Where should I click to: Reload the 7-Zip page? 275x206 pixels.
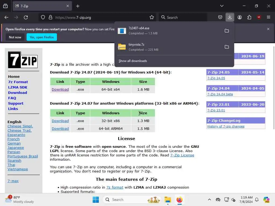click(x=26, y=17)
